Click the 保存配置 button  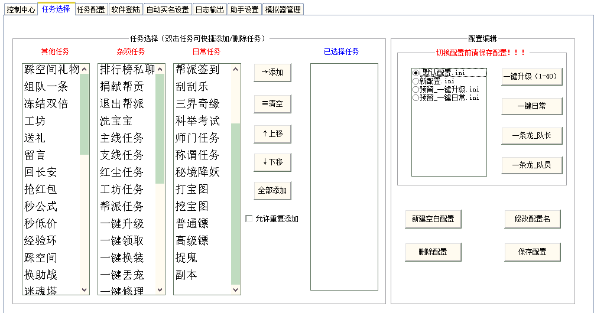click(x=533, y=252)
